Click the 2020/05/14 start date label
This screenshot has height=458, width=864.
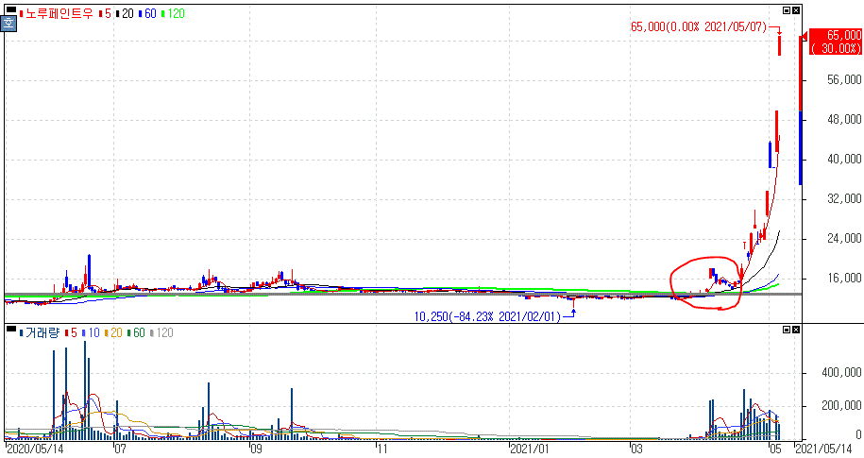[x=34, y=449]
